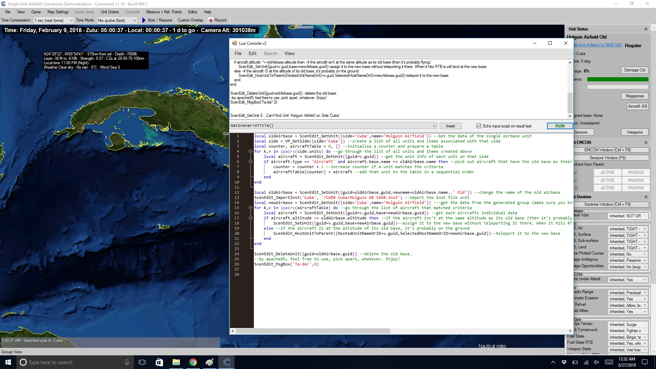This screenshot has height=369, width=656.
Task: Open the Wi-Fi network tray icon
Action: (586, 362)
